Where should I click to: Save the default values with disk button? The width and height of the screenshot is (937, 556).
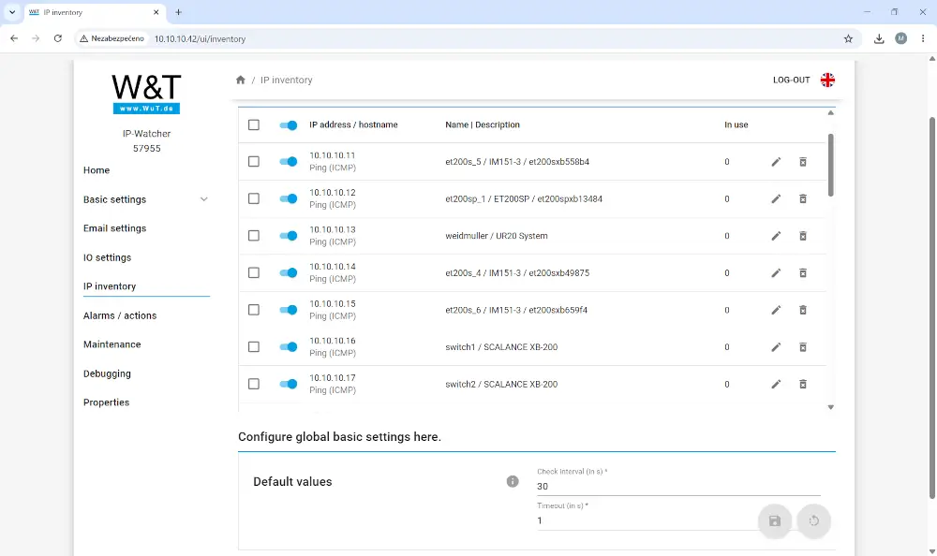(x=775, y=520)
